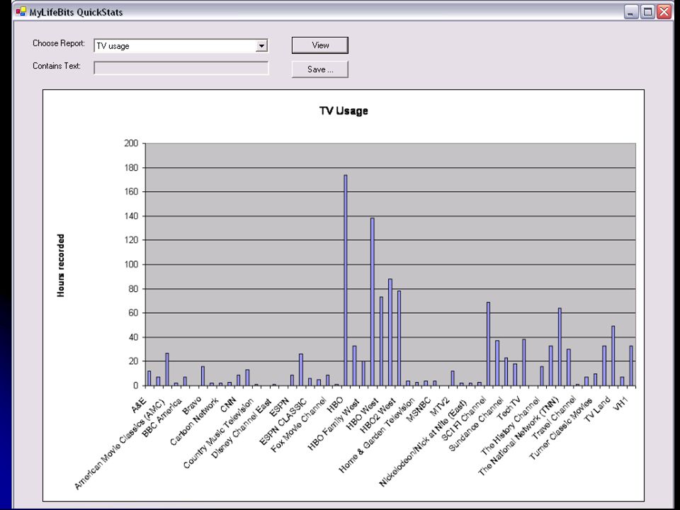Click the Bravo axis label
Screen dimensions: 680x510
[x=192, y=405]
